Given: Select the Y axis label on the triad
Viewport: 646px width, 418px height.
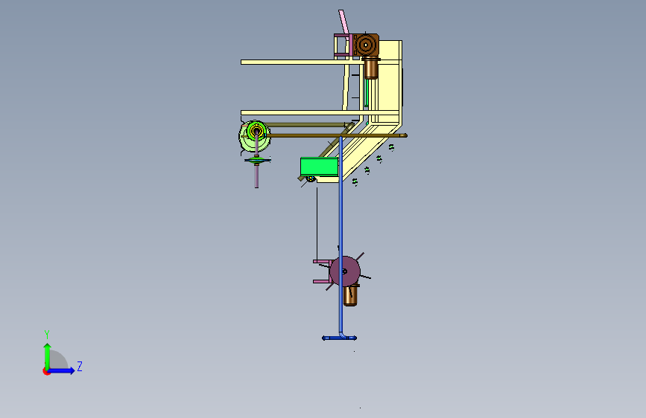Looking at the screenshot, I should click(x=47, y=334).
